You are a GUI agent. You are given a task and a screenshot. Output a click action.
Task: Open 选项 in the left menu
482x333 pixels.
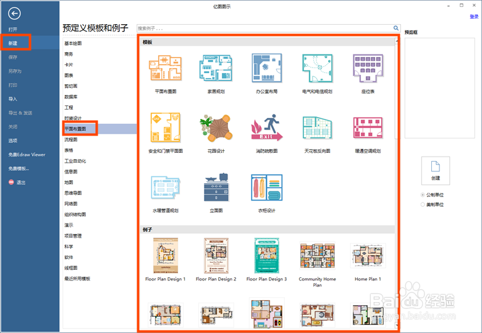pos(13,141)
